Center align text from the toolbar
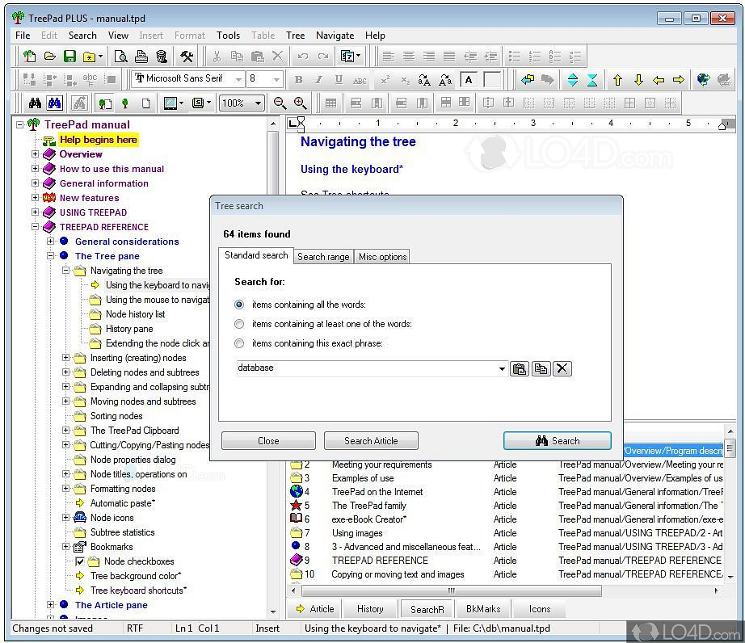 409,57
